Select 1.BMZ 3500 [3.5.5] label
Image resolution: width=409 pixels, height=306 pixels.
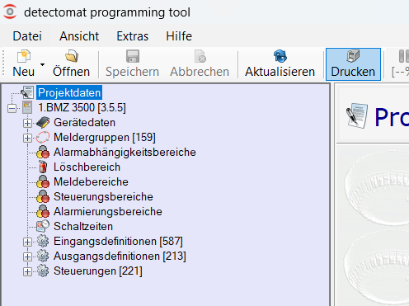pyautogui.click(x=82, y=107)
